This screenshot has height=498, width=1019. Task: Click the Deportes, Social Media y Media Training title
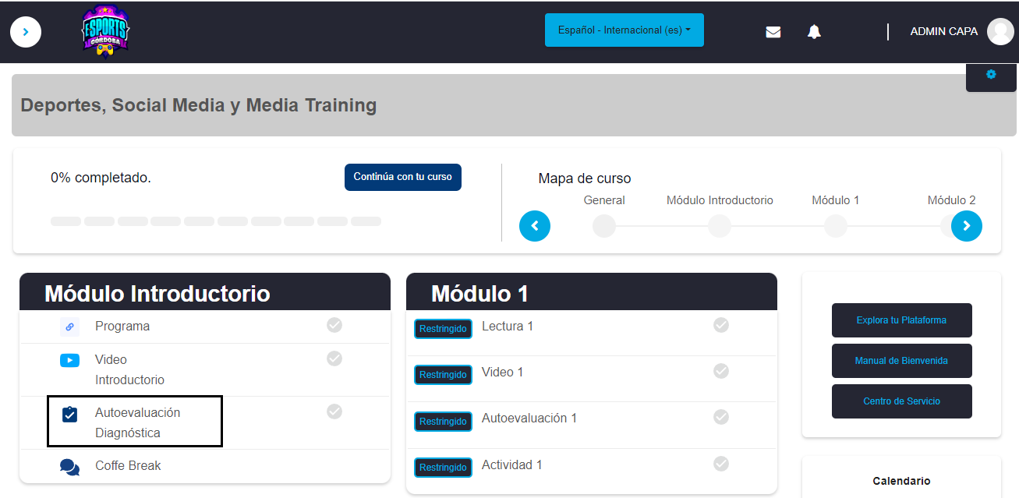pyautogui.click(x=199, y=105)
